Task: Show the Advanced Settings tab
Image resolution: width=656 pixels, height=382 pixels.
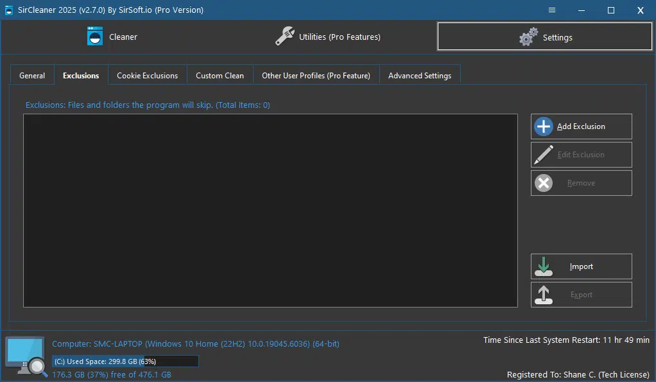Action: coord(420,75)
